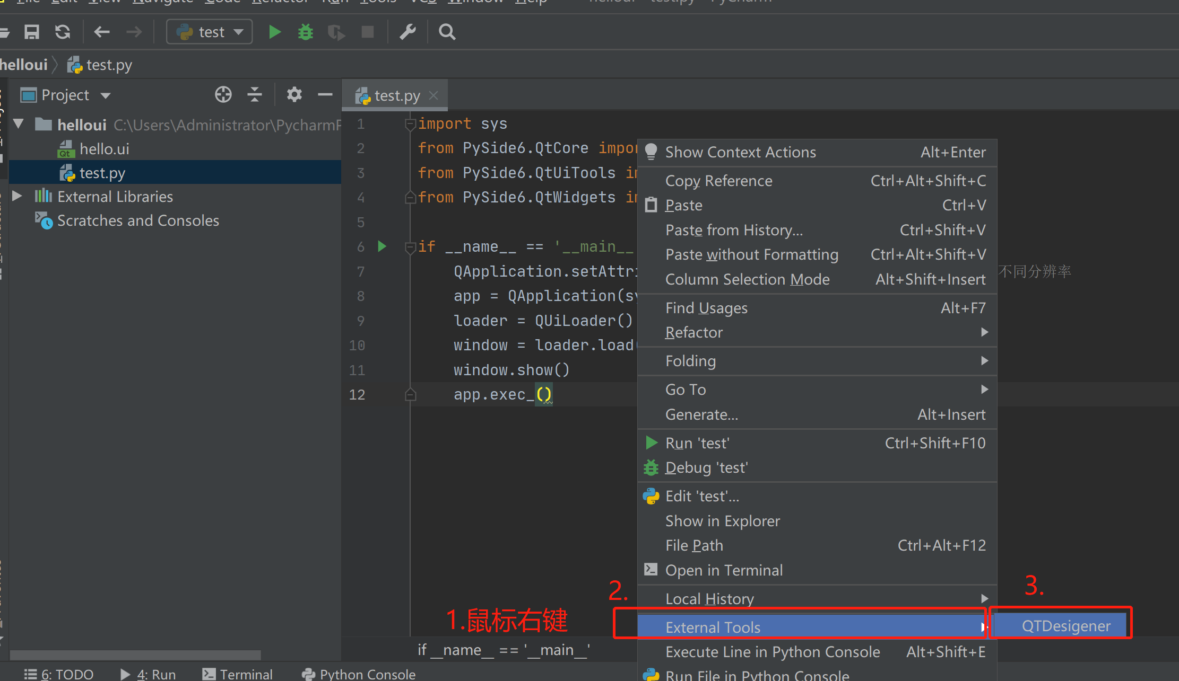The height and width of the screenshot is (681, 1179).
Task: Click the run gutter arrow on line 6
Action: (x=382, y=246)
